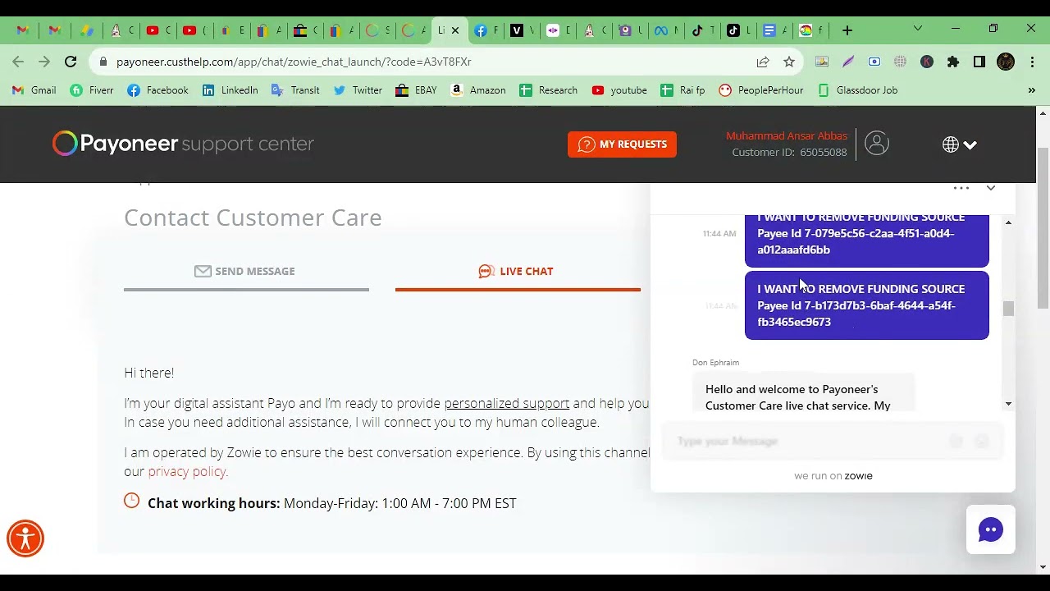The width and height of the screenshot is (1050, 591).
Task: Open the language globe dropdown
Action: (960, 144)
